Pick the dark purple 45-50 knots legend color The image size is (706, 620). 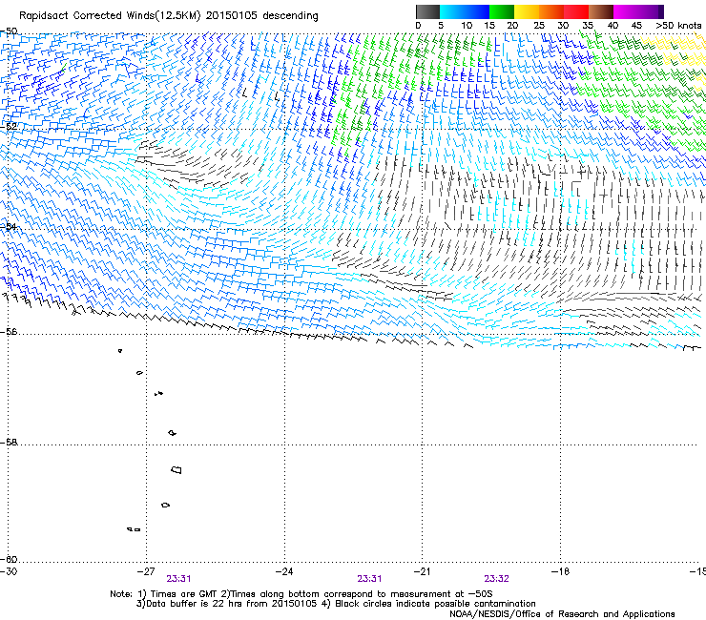(x=651, y=11)
